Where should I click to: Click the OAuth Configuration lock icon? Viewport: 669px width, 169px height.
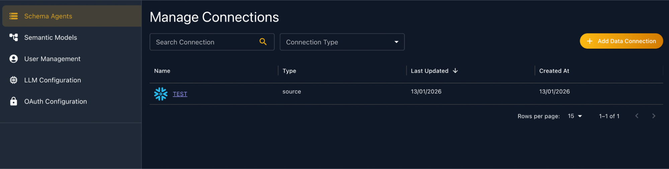(x=13, y=101)
